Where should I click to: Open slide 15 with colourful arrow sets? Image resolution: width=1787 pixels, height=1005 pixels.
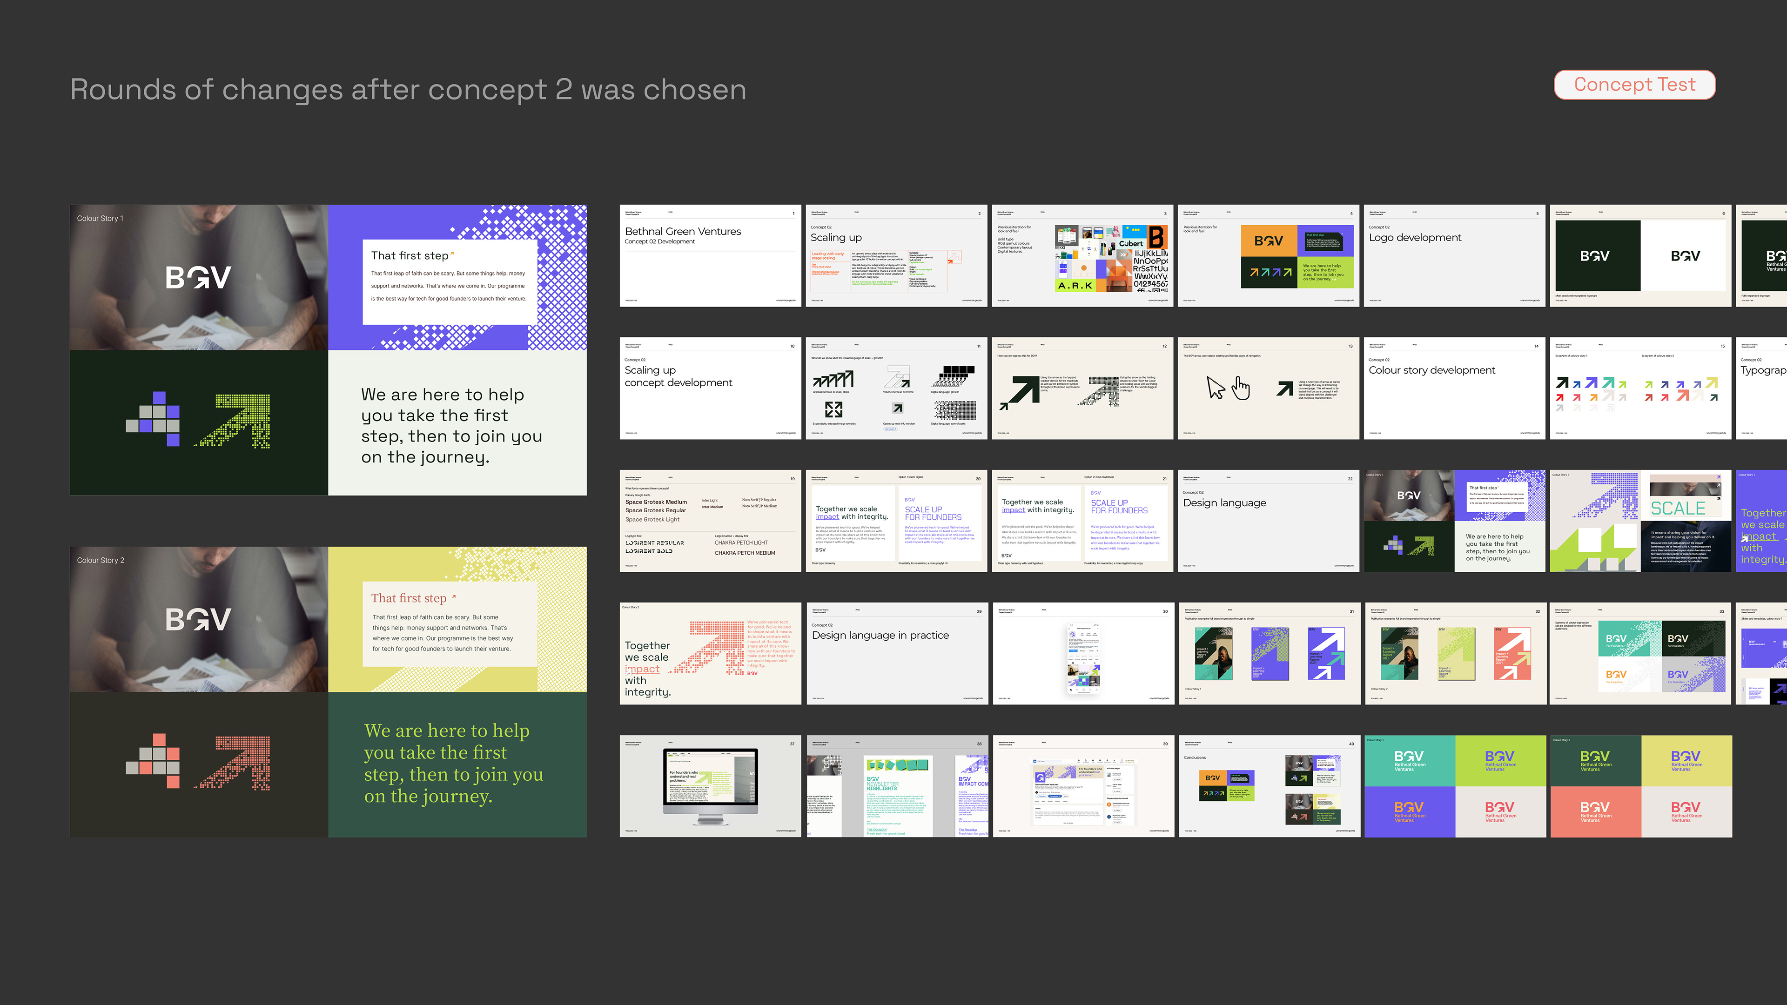(1640, 389)
